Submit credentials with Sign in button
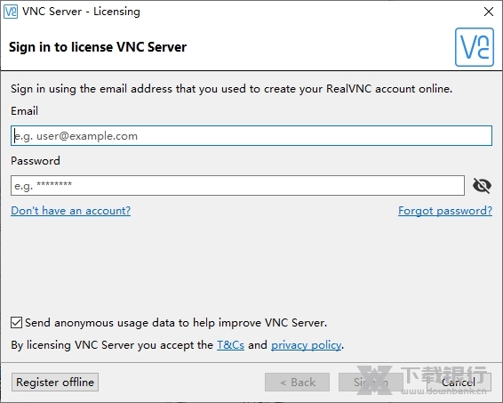 (371, 383)
